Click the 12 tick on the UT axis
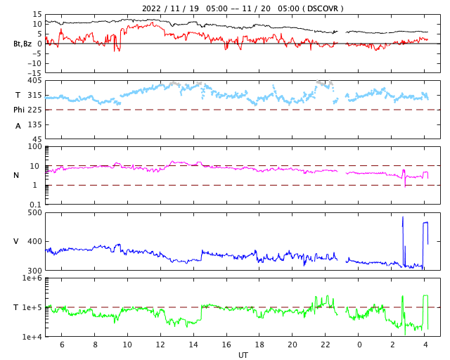 160,345
